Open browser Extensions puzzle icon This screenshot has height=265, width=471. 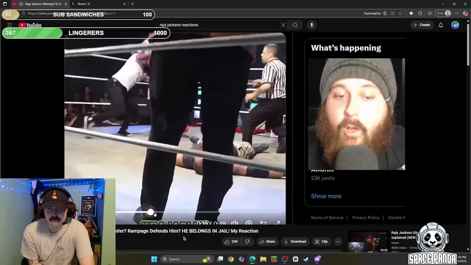click(420, 13)
